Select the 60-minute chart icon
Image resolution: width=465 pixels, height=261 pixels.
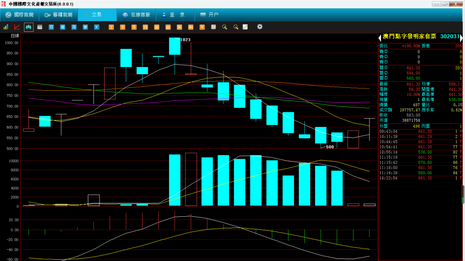[x=168, y=27]
